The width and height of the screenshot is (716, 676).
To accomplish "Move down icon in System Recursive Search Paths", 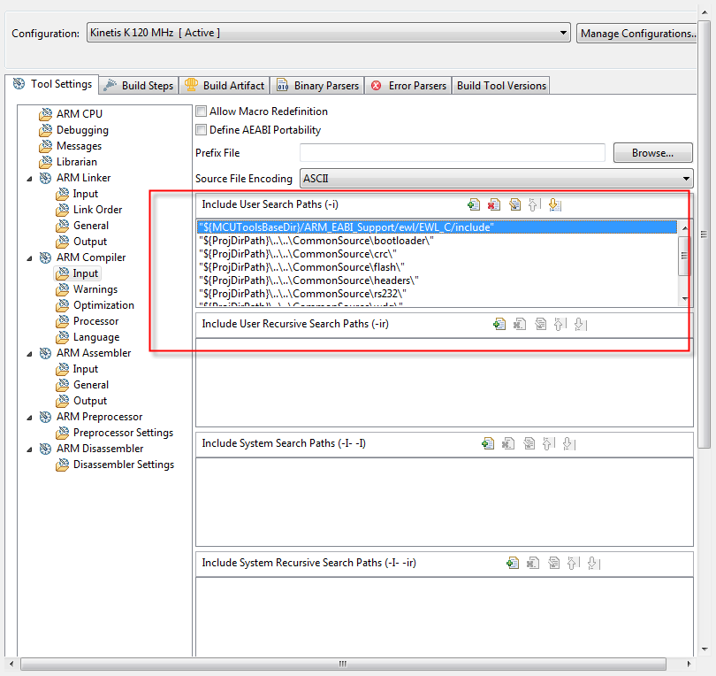I will (x=594, y=563).
